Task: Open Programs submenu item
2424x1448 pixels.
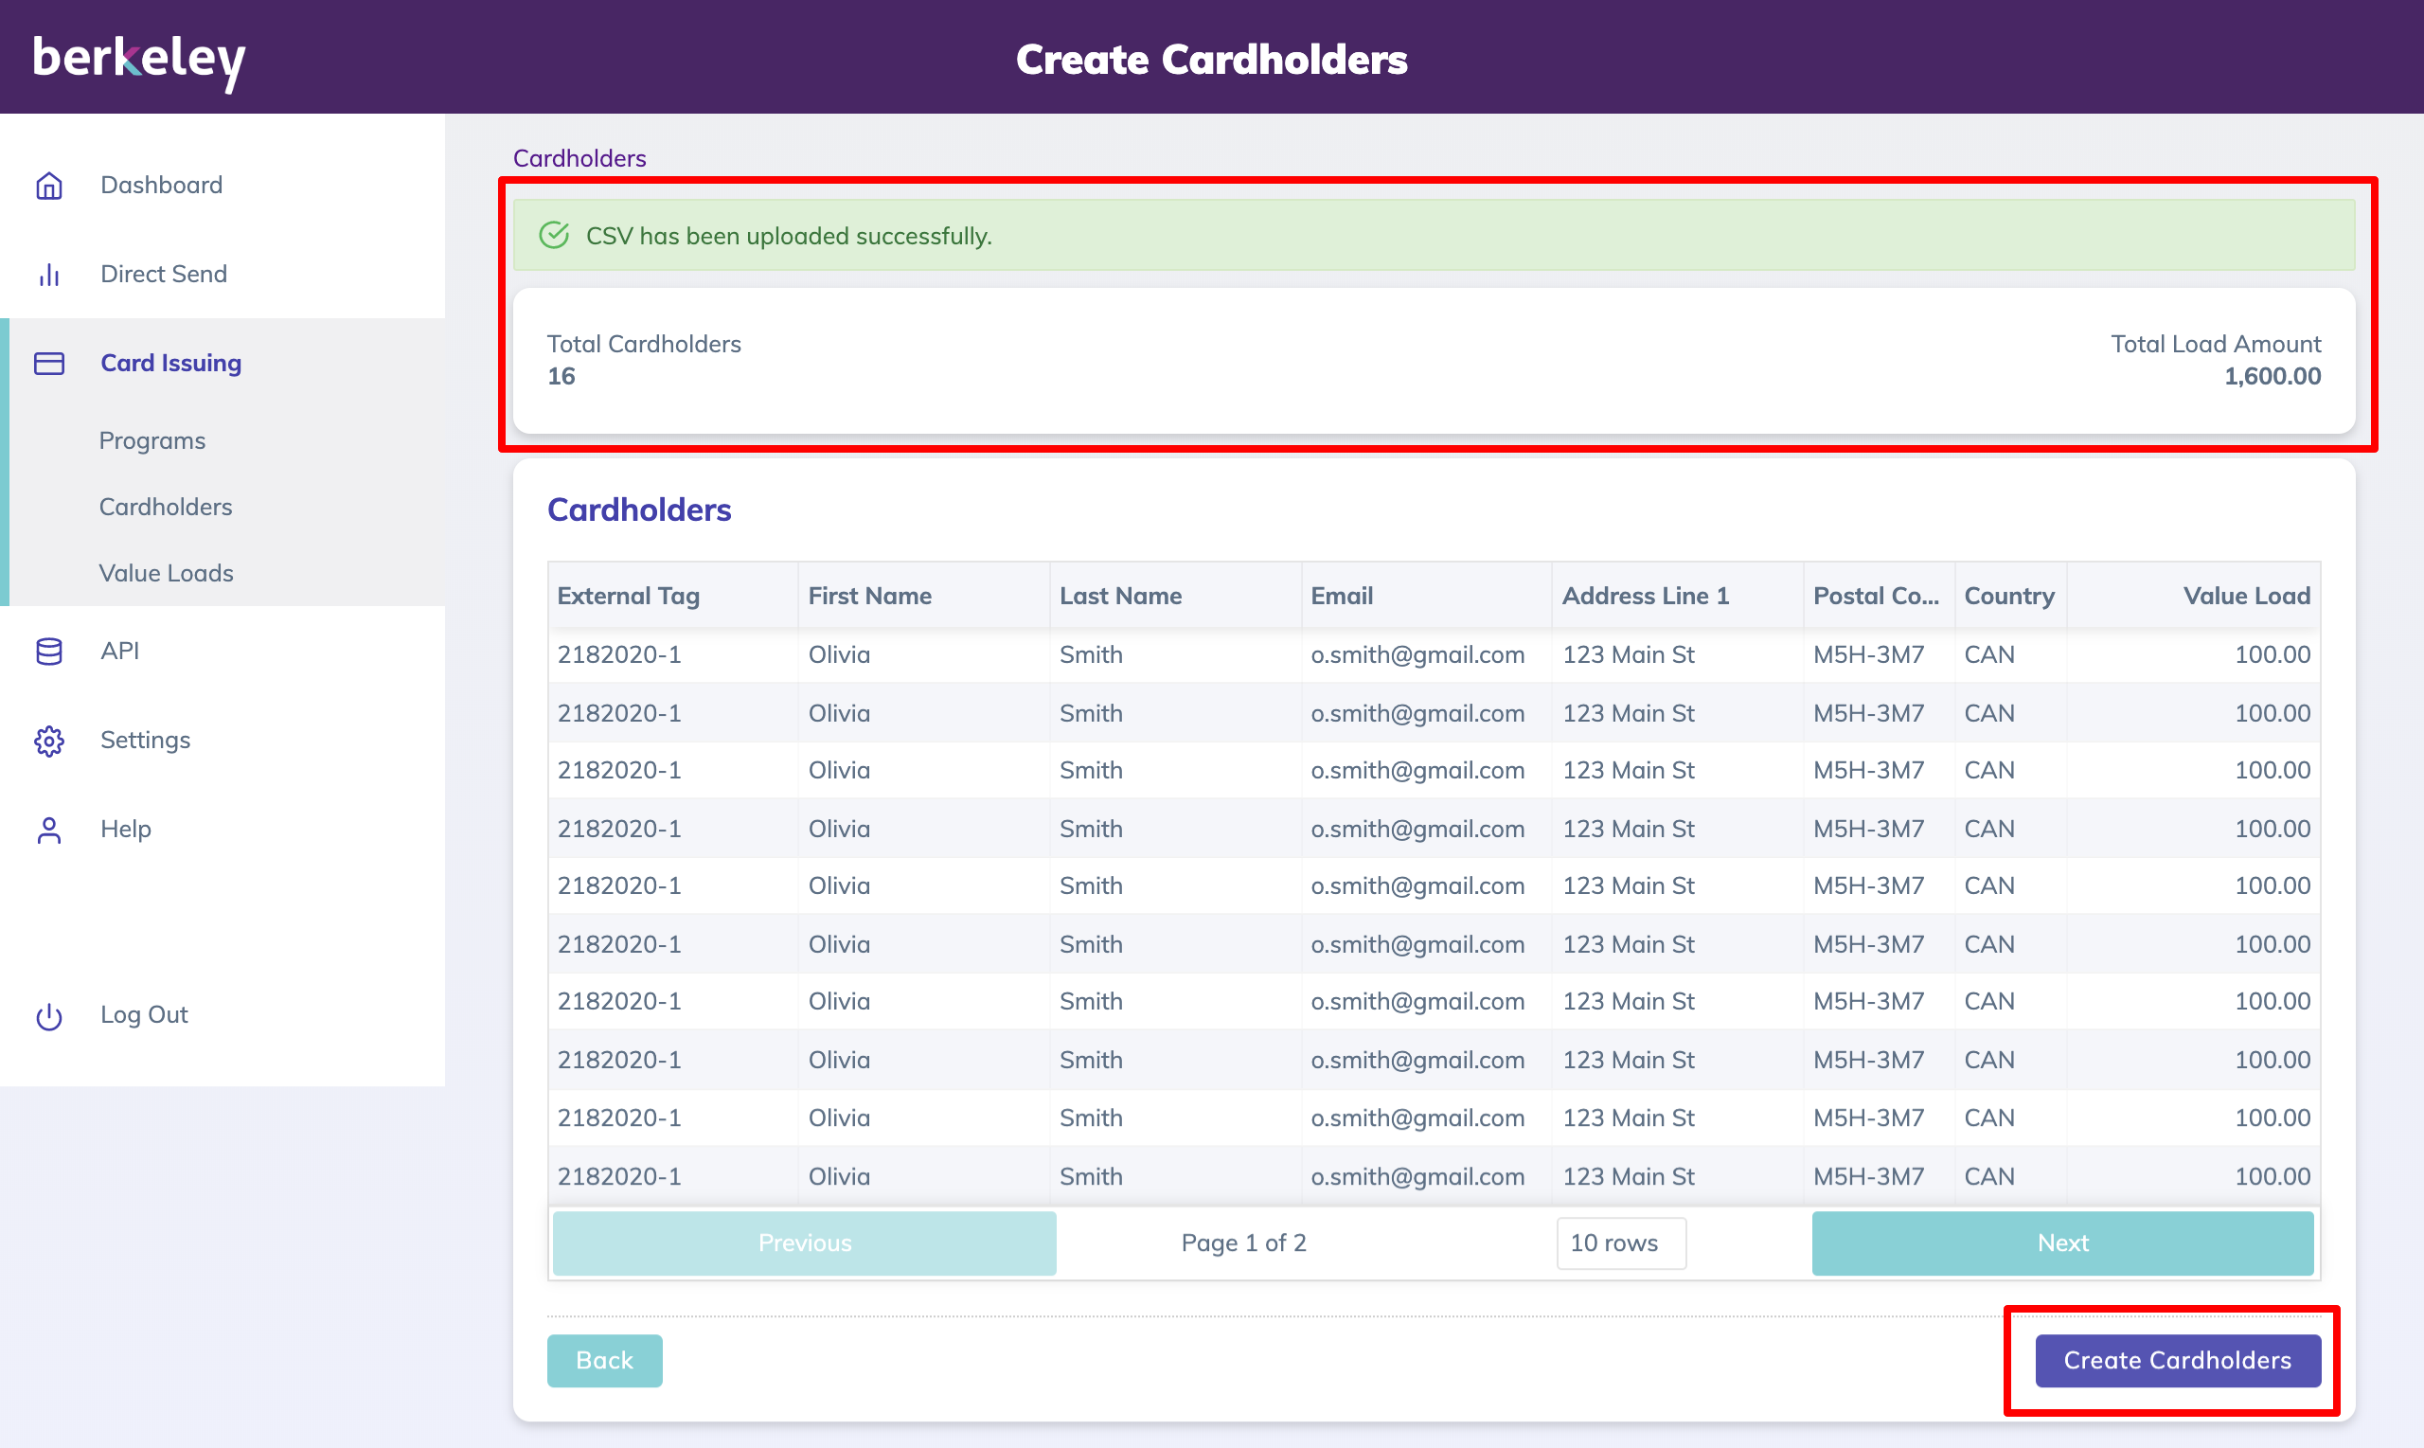Action: 152,441
